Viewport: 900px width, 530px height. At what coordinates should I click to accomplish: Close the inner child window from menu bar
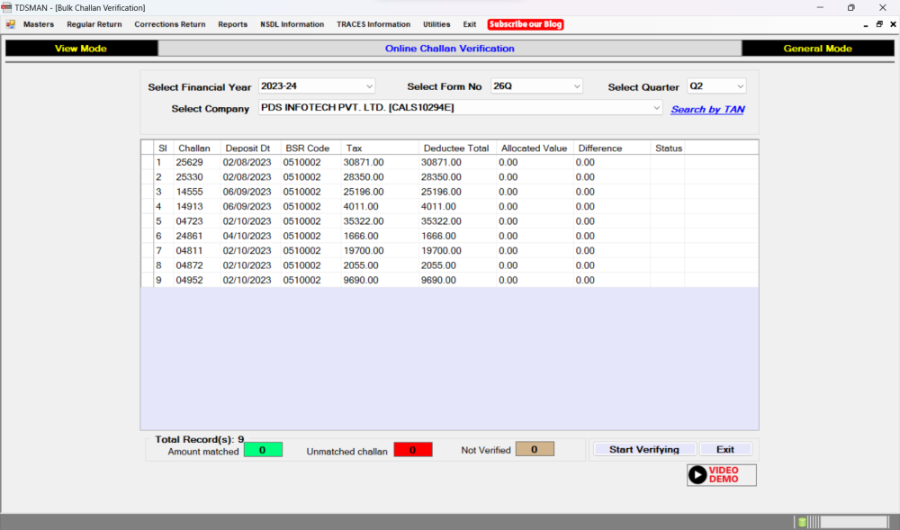coord(891,24)
